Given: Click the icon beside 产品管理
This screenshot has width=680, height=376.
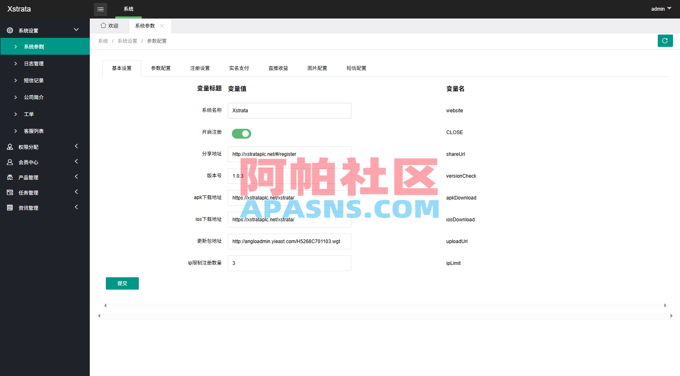Looking at the screenshot, I should [x=10, y=177].
